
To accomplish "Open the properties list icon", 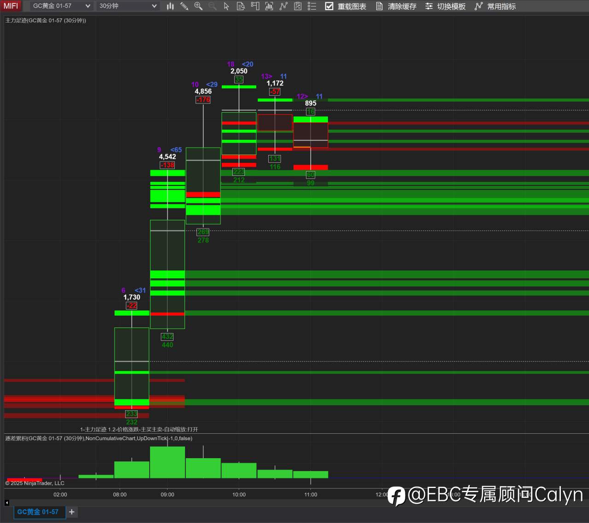I will coord(312,6).
